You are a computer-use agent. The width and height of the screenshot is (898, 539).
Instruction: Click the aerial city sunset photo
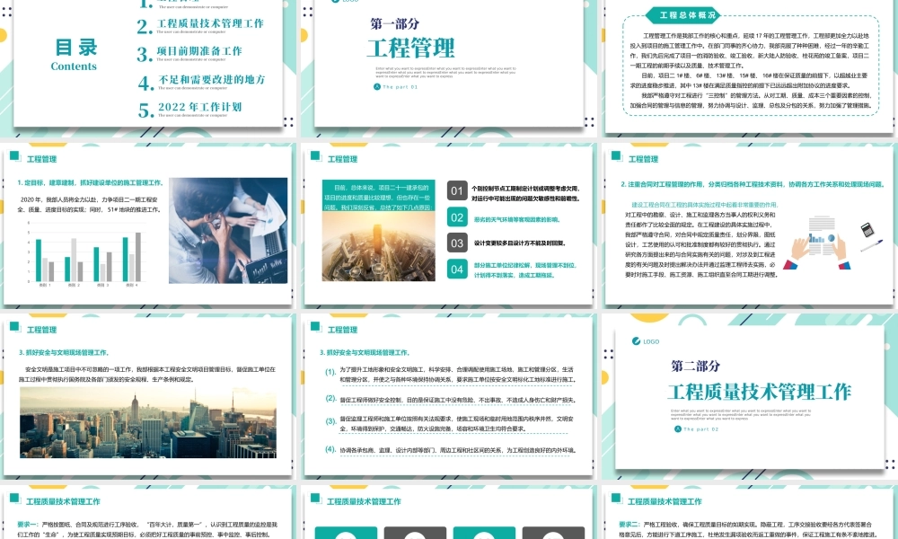[x=378, y=246]
